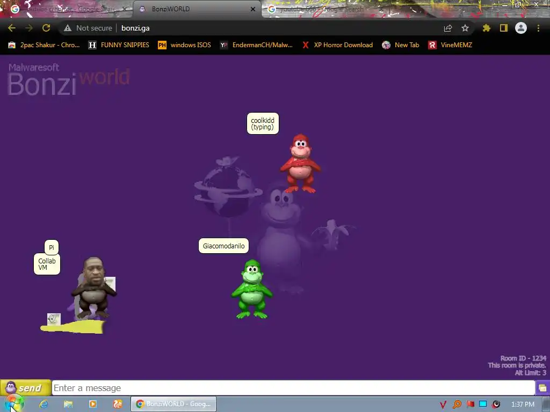
Task: Click the Show desktop strip at taskbar end
Action: point(546,404)
